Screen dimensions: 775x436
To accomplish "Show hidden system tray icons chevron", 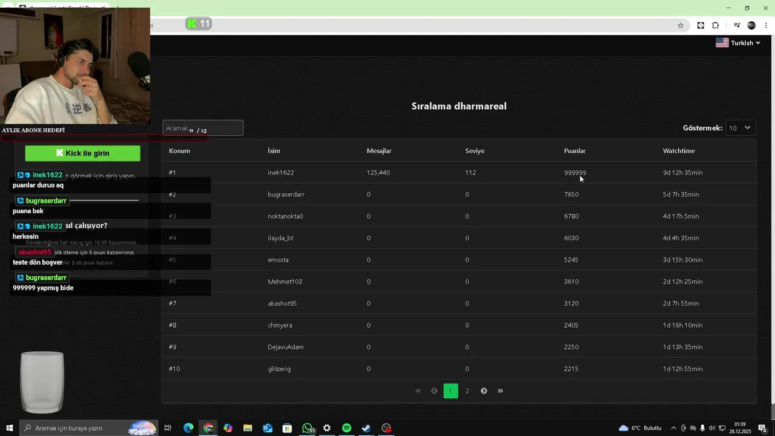I will (x=674, y=428).
